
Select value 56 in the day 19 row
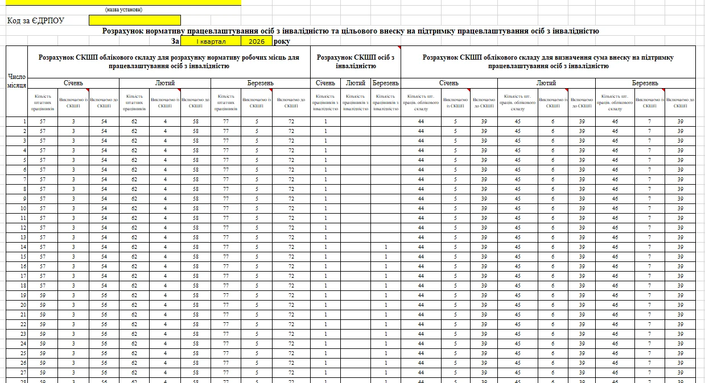(104, 295)
